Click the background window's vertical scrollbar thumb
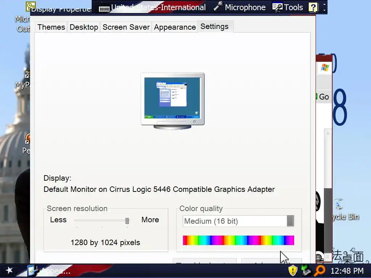Screen dimensions: 371x278 coord(328,220)
